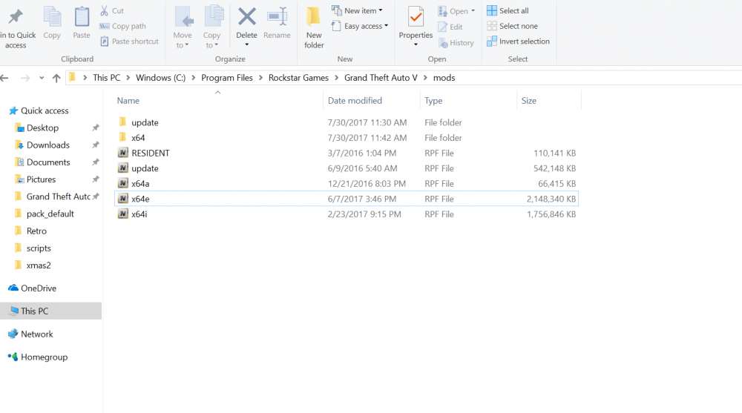Sort by Date modified column

pos(355,101)
